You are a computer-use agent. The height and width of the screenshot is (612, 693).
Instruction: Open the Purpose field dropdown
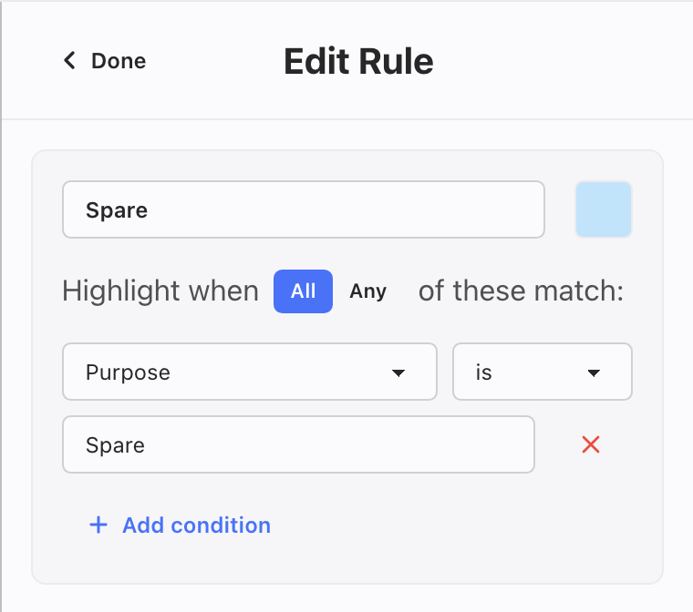249,372
